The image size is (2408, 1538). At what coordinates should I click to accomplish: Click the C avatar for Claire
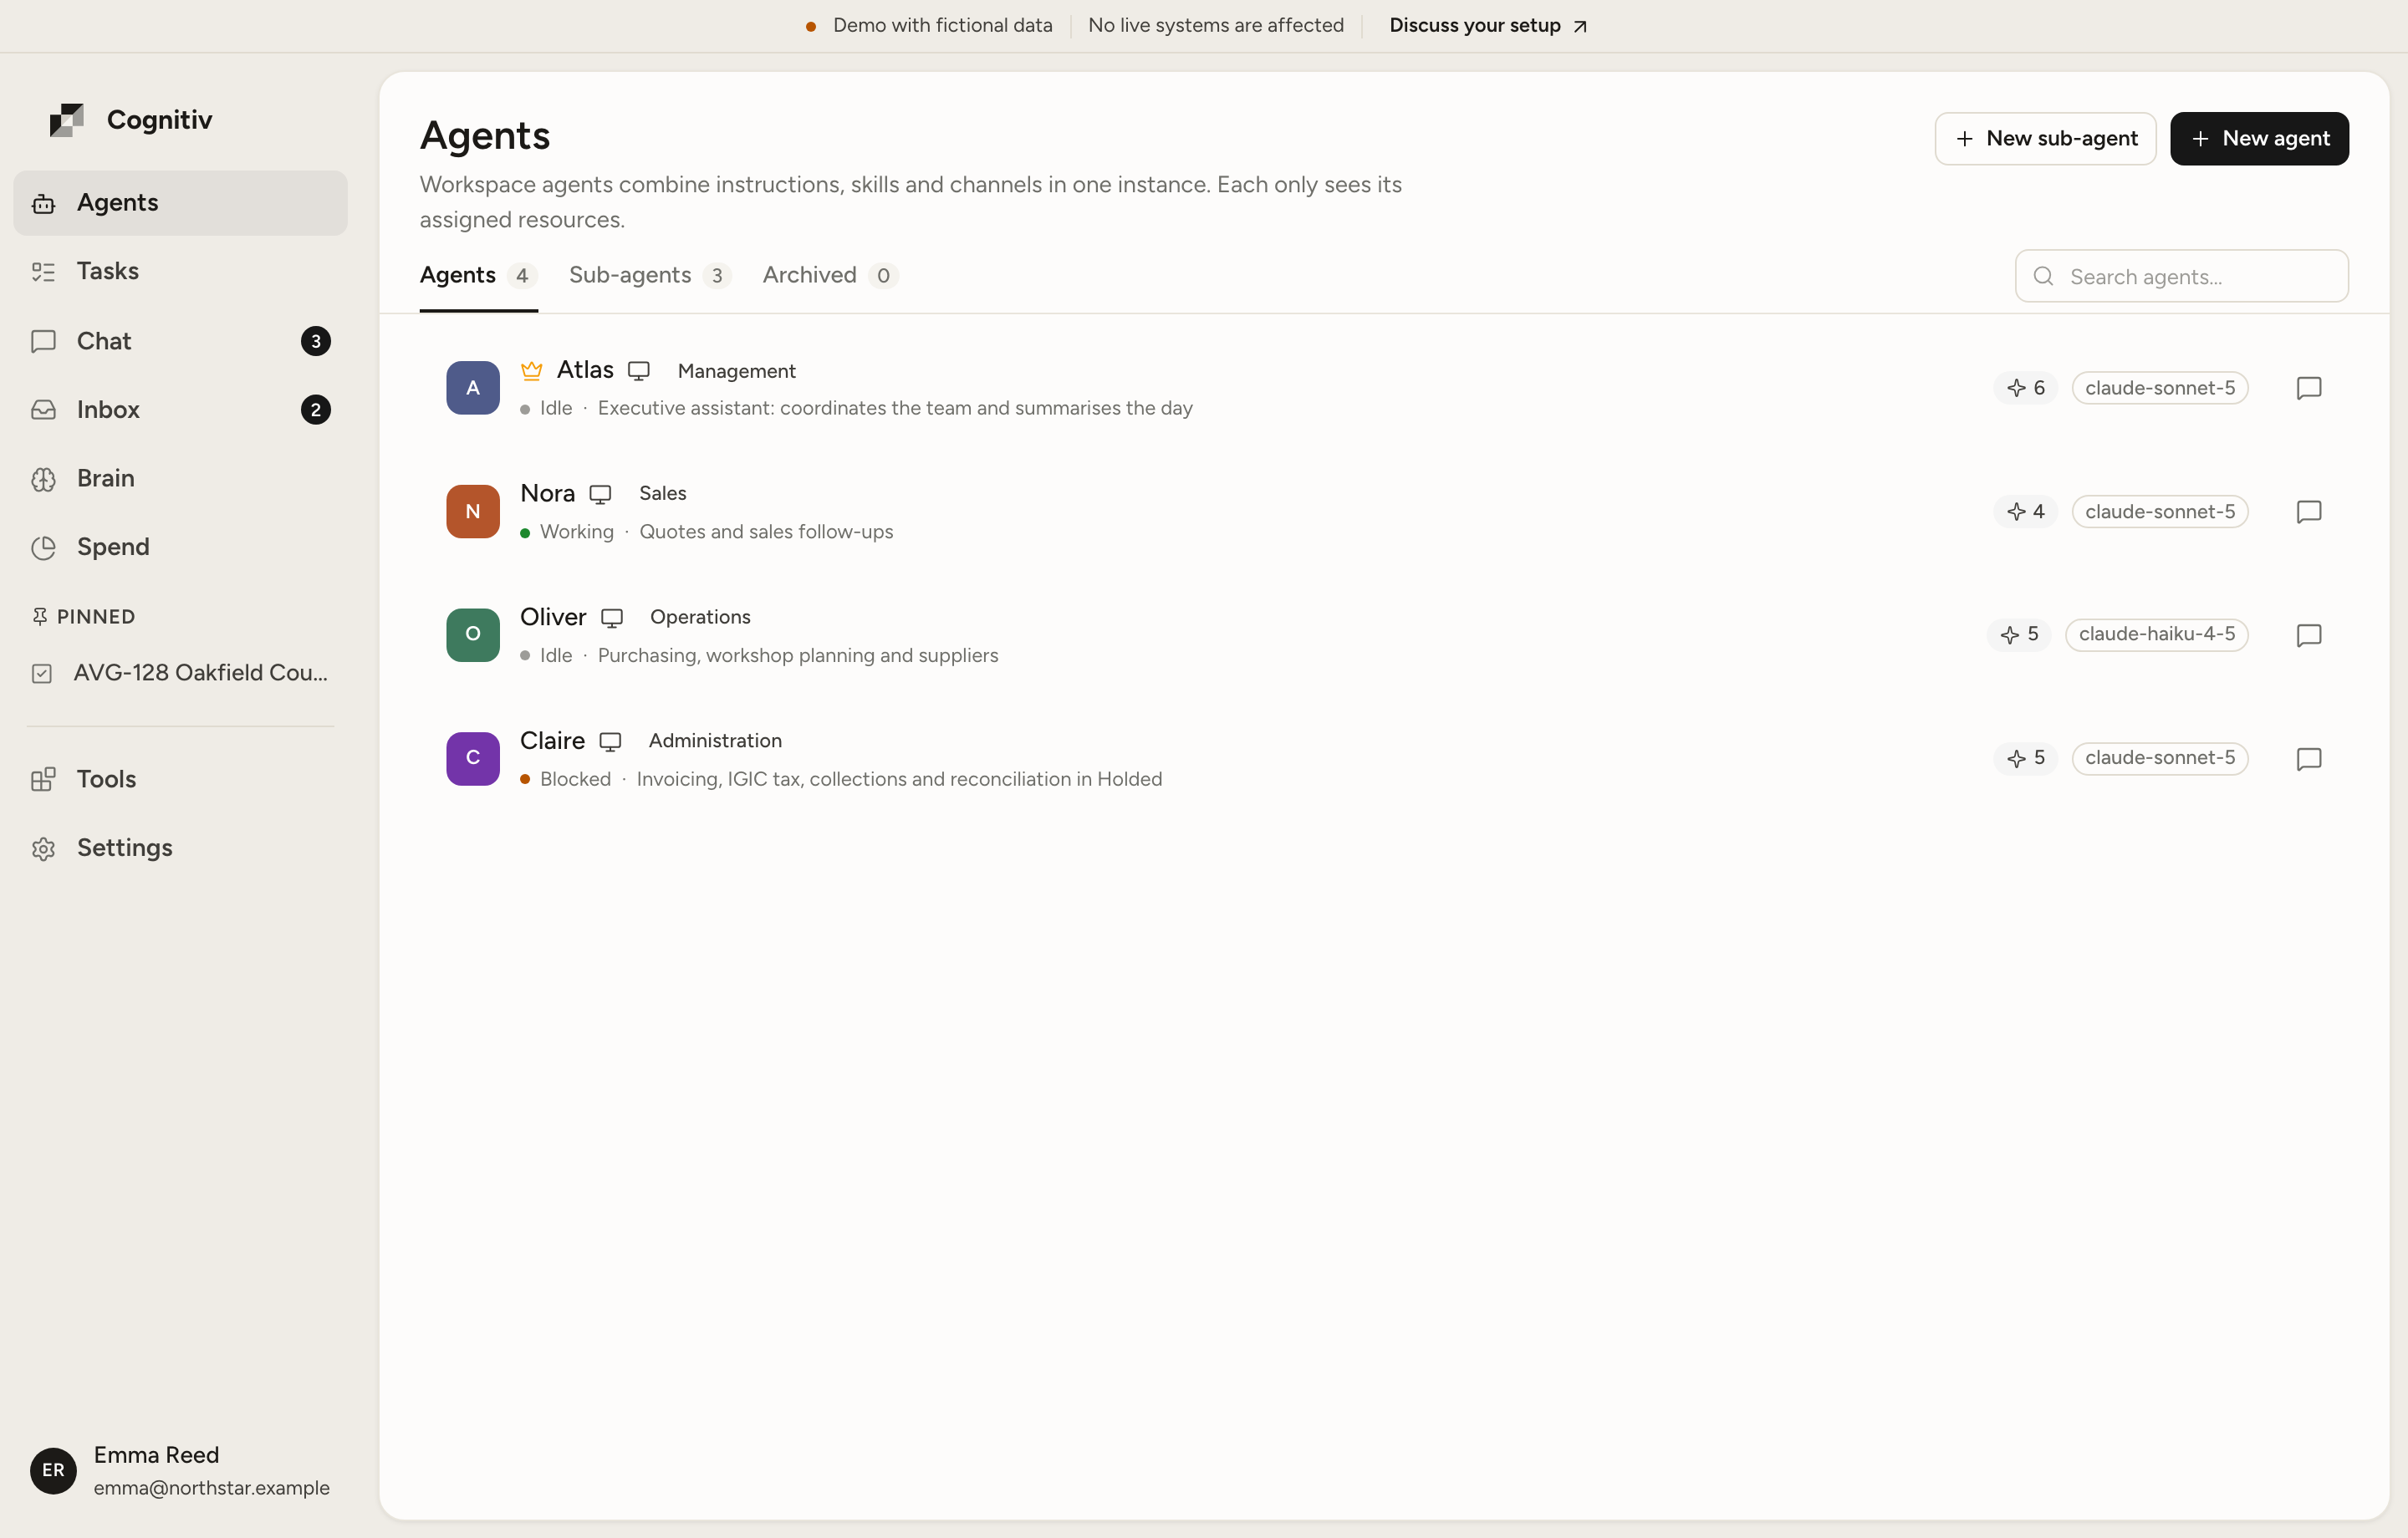(473, 759)
